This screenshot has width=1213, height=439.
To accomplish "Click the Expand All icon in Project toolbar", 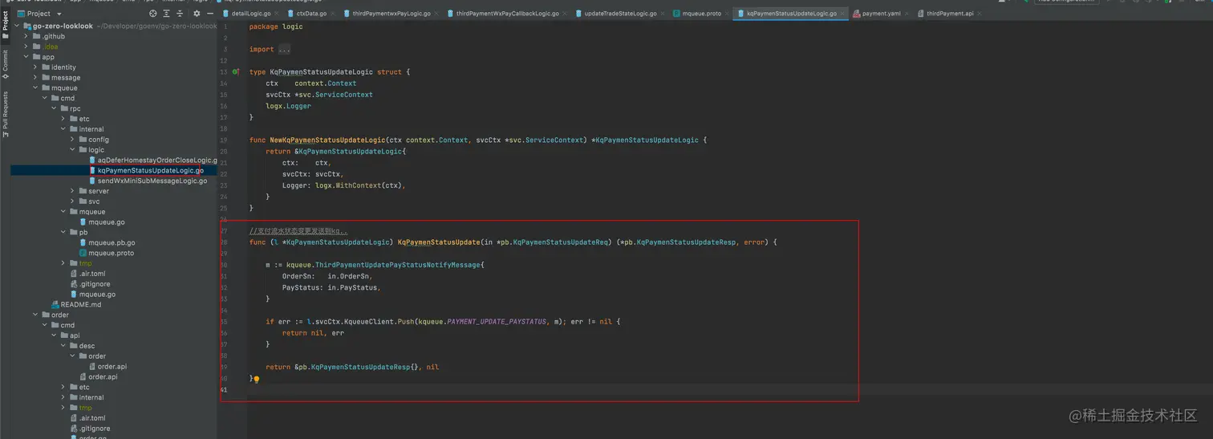I will pyautogui.click(x=166, y=14).
